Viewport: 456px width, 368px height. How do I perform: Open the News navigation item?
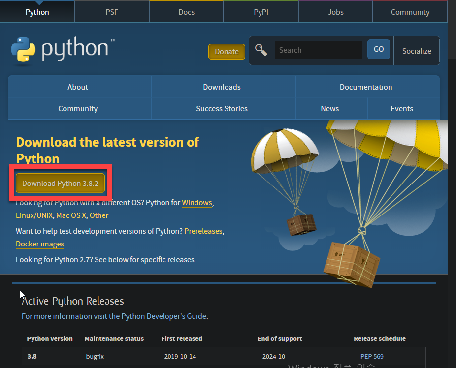click(x=330, y=108)
